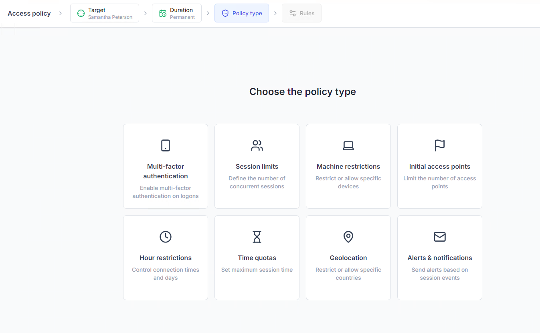Select the Policy type step
Screen dimensions: 540x333
pyautogui.click(x=242, y=13)
